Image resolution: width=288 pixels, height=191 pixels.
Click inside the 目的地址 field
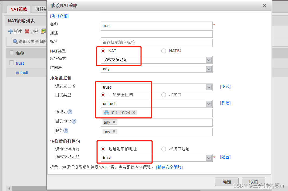tap(157, 123)
